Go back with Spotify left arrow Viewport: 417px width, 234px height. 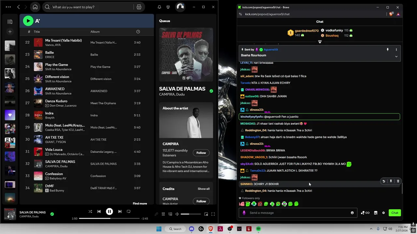[x=19, y=7]
